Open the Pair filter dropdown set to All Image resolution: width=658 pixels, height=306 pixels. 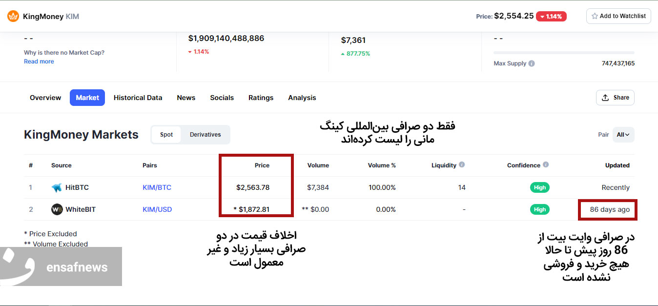coord(623,135)
